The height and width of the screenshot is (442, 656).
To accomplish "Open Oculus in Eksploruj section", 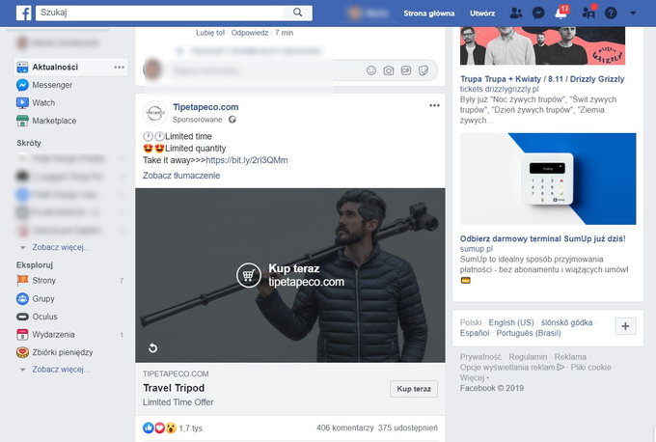I will pyautogui.click(x=44, y=317).
